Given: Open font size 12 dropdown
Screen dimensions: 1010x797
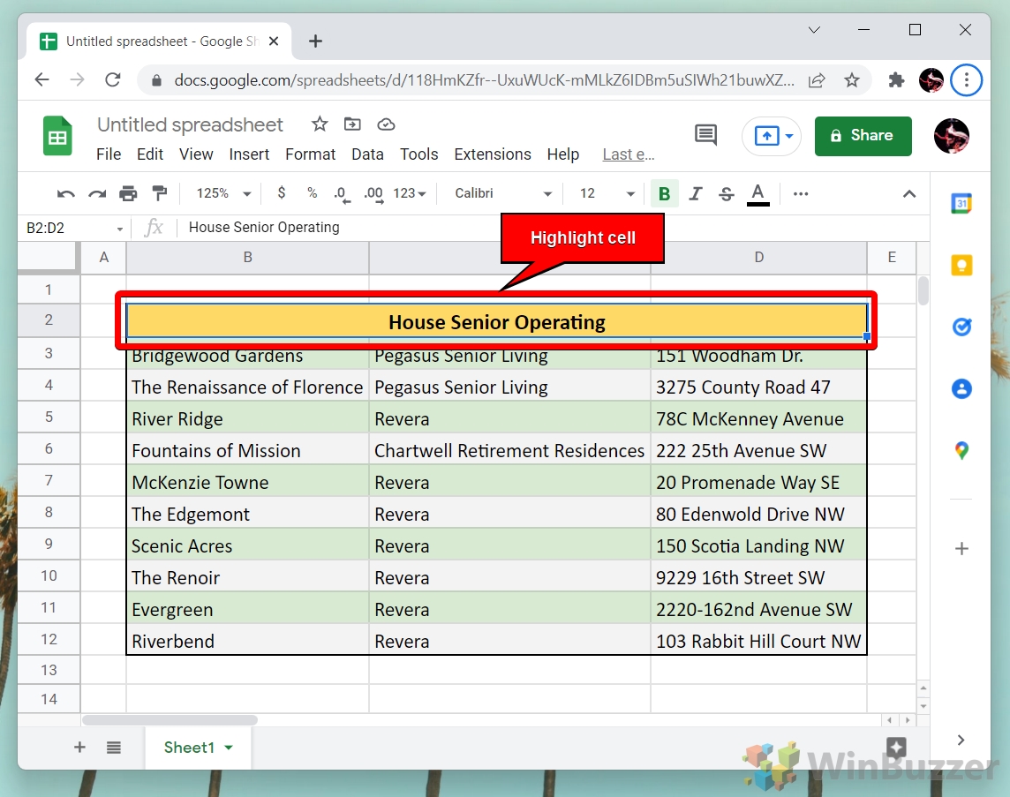Looking at the screenshot, I should coord(607,193).
